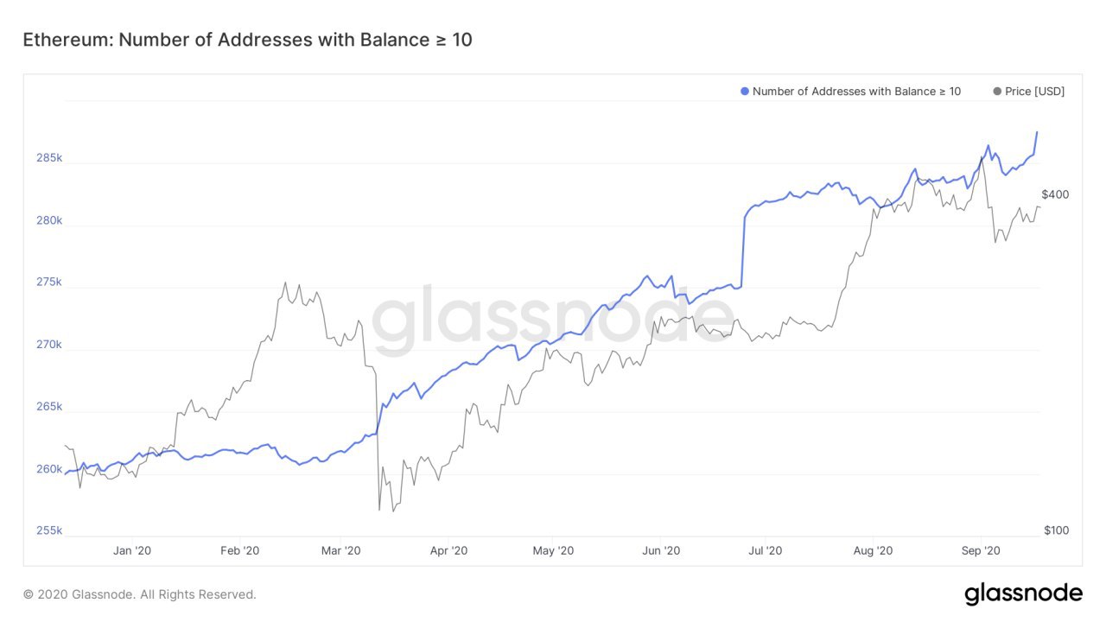Click the glassnode logo in bottom-right corner
This screenshot has width=1106, height=622.
click(1023, 593)
